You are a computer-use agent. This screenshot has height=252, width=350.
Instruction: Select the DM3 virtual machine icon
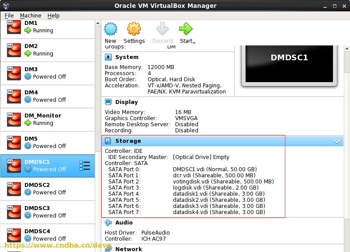14,73
